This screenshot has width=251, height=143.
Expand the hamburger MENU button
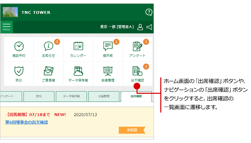coord(6,26)
